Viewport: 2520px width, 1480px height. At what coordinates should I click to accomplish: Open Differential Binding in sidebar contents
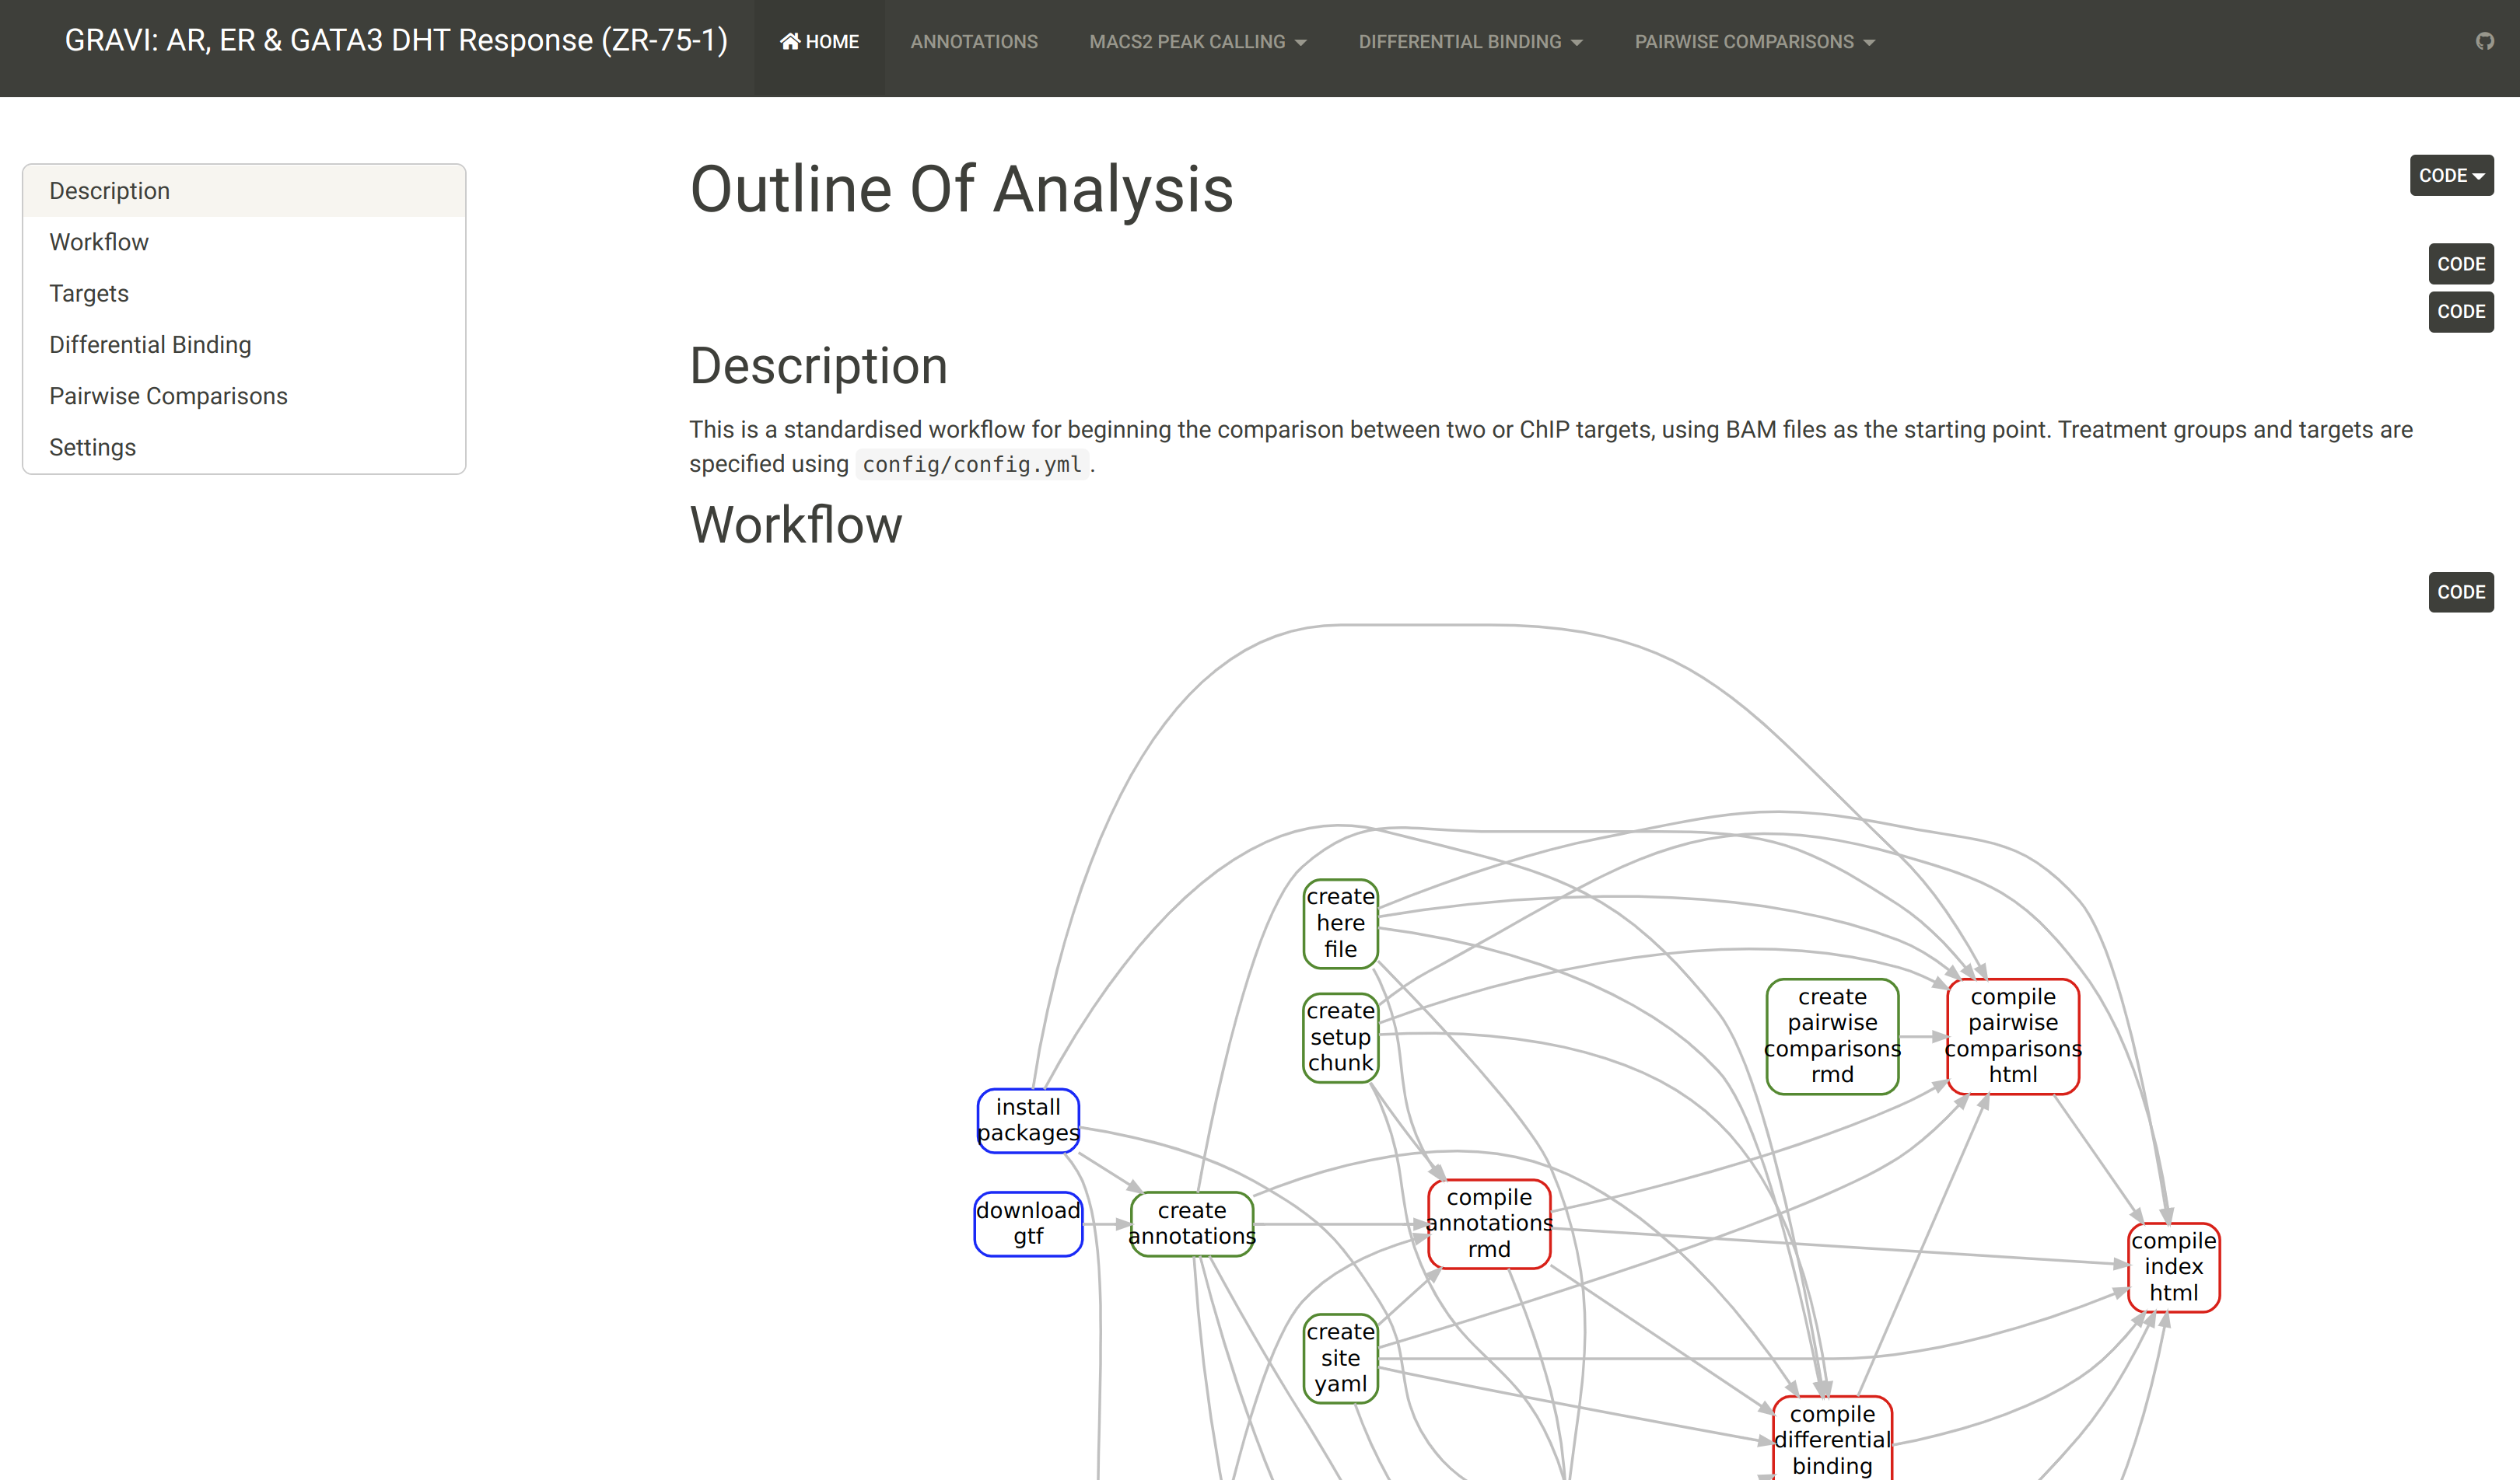tap(150, 345)
